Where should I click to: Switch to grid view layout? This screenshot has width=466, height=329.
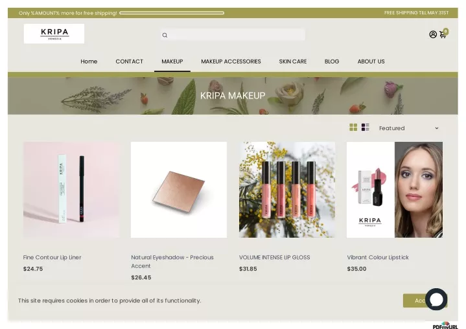[x=353, y=128]
